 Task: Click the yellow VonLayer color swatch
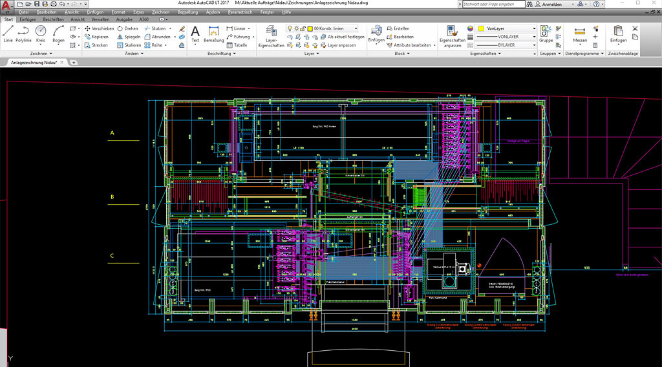pos(482,29)
